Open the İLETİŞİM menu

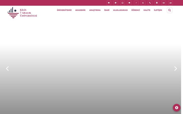(158, 10)
